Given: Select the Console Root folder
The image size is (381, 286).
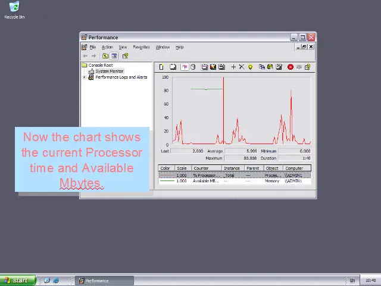Looking at the screenshot, I should pyautogui.click(x=100, y=66).
